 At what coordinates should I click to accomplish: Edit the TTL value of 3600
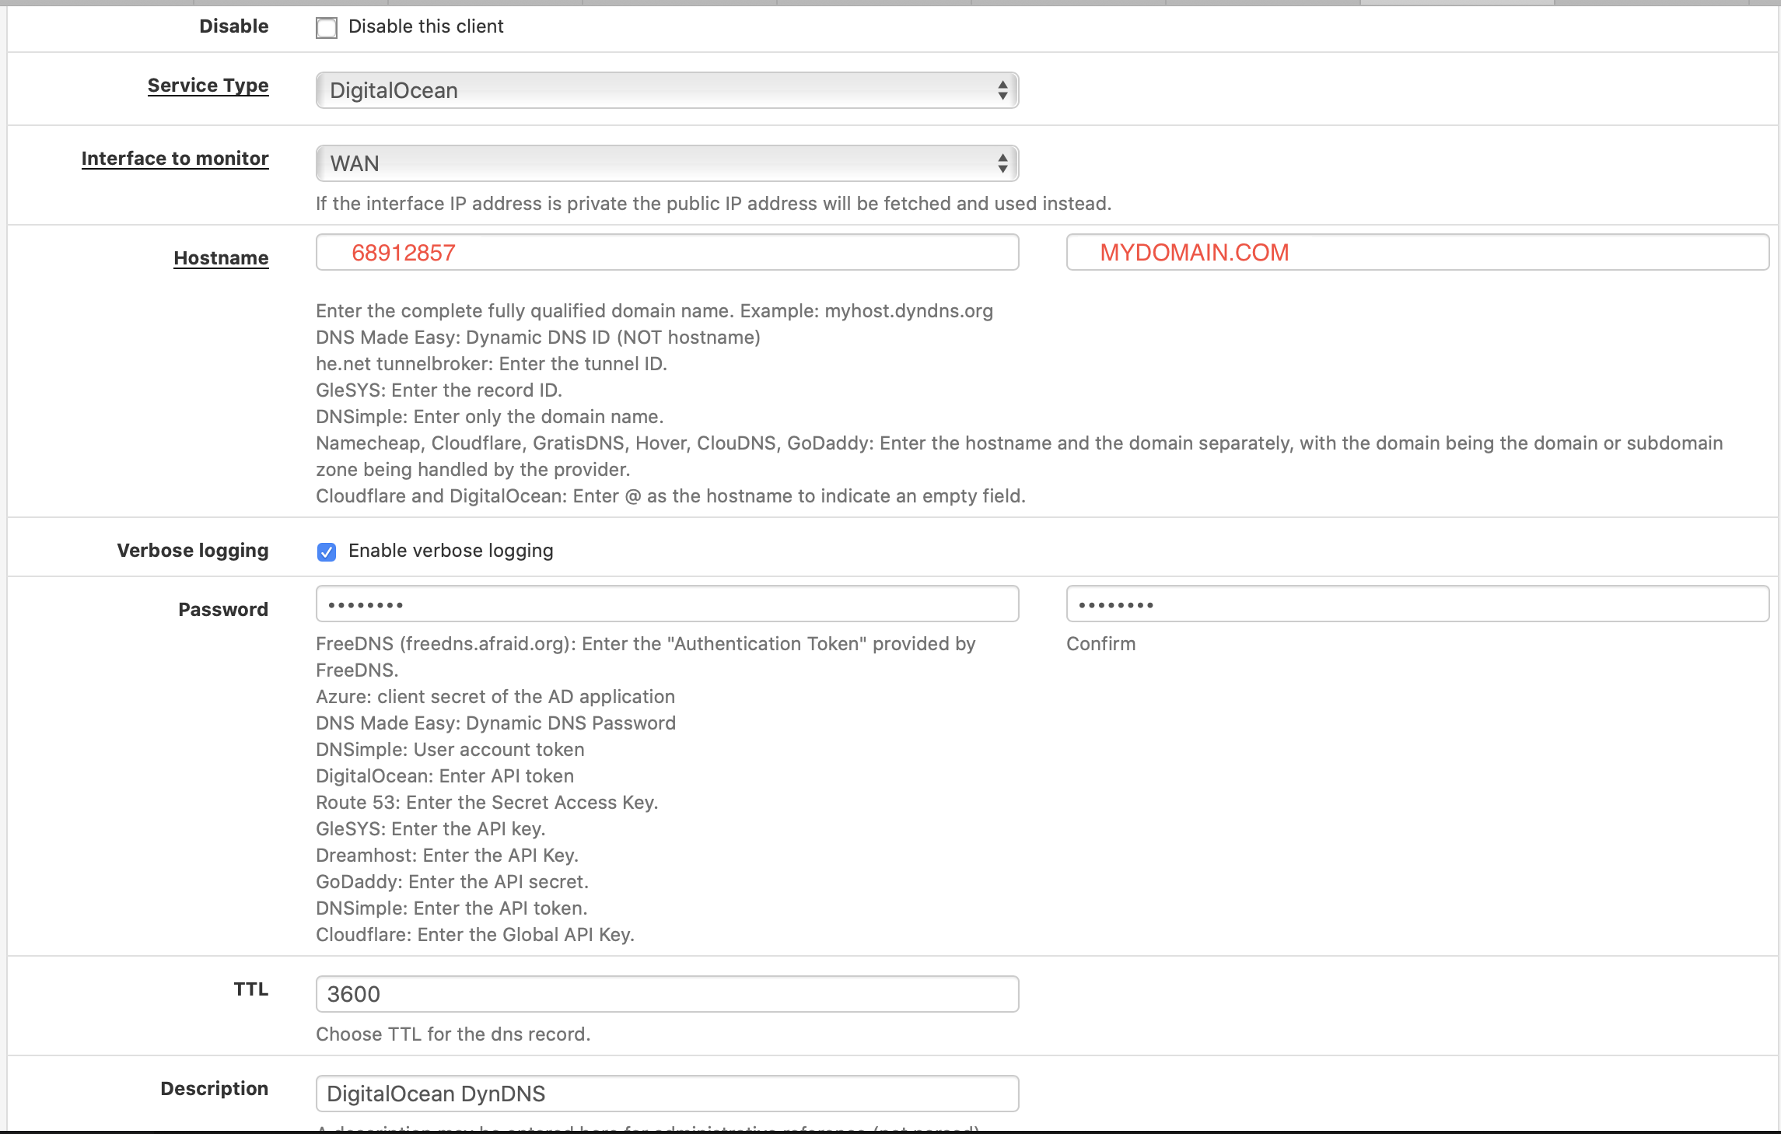click(x=666, y=994)
